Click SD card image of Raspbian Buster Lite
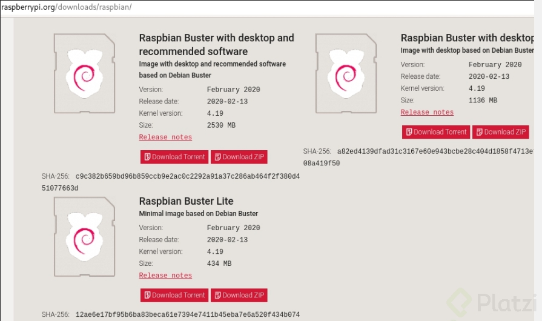This screenshot has width=542, height=321. 84,237
